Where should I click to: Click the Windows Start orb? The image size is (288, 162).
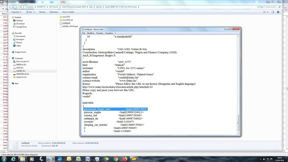pyautogui.click(x=4, y=159)
